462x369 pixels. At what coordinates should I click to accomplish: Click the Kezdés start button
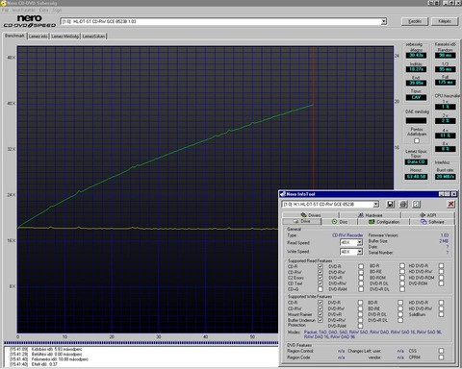[x=415, y=21]
